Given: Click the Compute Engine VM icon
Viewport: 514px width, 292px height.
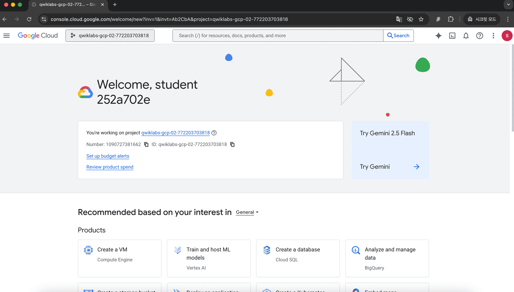Looking at the screenshot, I should [88, 250].
